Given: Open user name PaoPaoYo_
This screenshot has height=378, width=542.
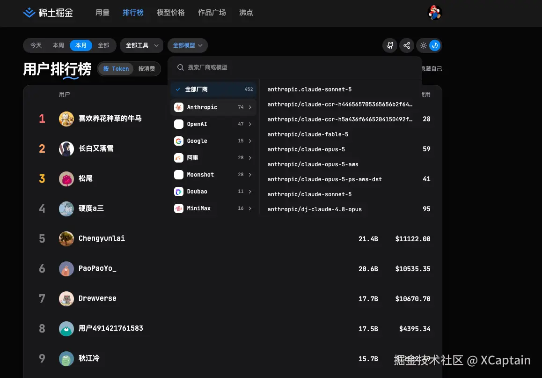Looking at the screenshot, I should [97, 268].
